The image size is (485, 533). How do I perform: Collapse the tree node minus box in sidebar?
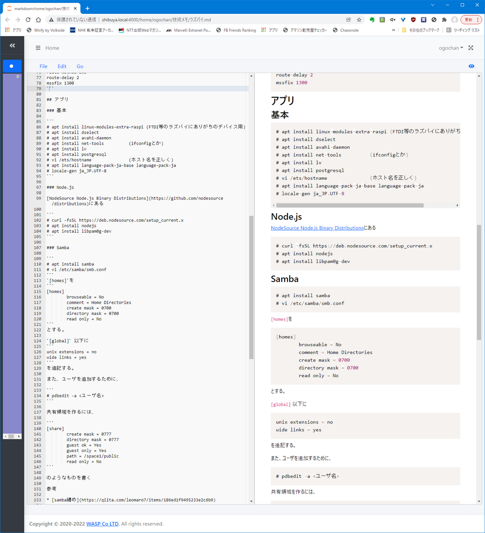(18, 76)
